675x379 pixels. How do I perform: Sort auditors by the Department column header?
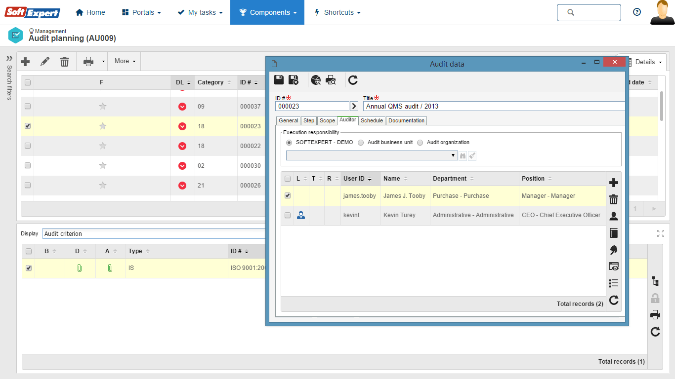pyautogui.click(x=475, y=179)
